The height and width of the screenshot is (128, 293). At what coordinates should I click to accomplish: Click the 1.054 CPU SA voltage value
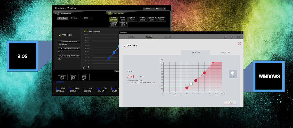click(105, 89)
